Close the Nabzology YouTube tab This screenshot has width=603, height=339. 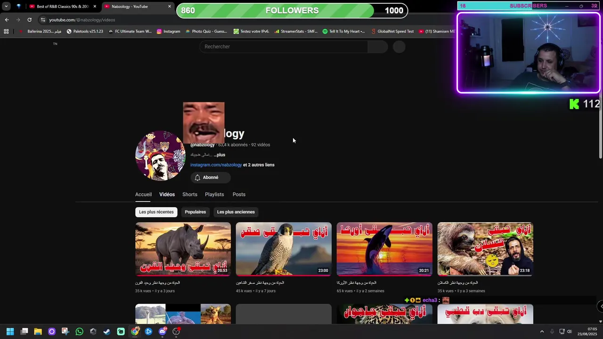click(x=170, y=7)
